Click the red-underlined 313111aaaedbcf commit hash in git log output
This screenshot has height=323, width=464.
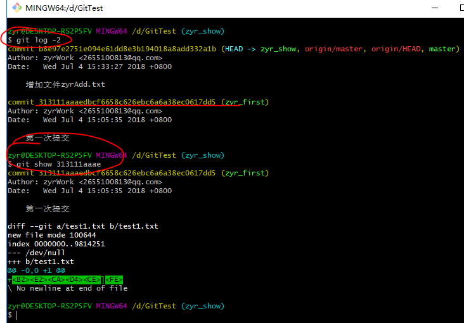click(x=127, y=102)
